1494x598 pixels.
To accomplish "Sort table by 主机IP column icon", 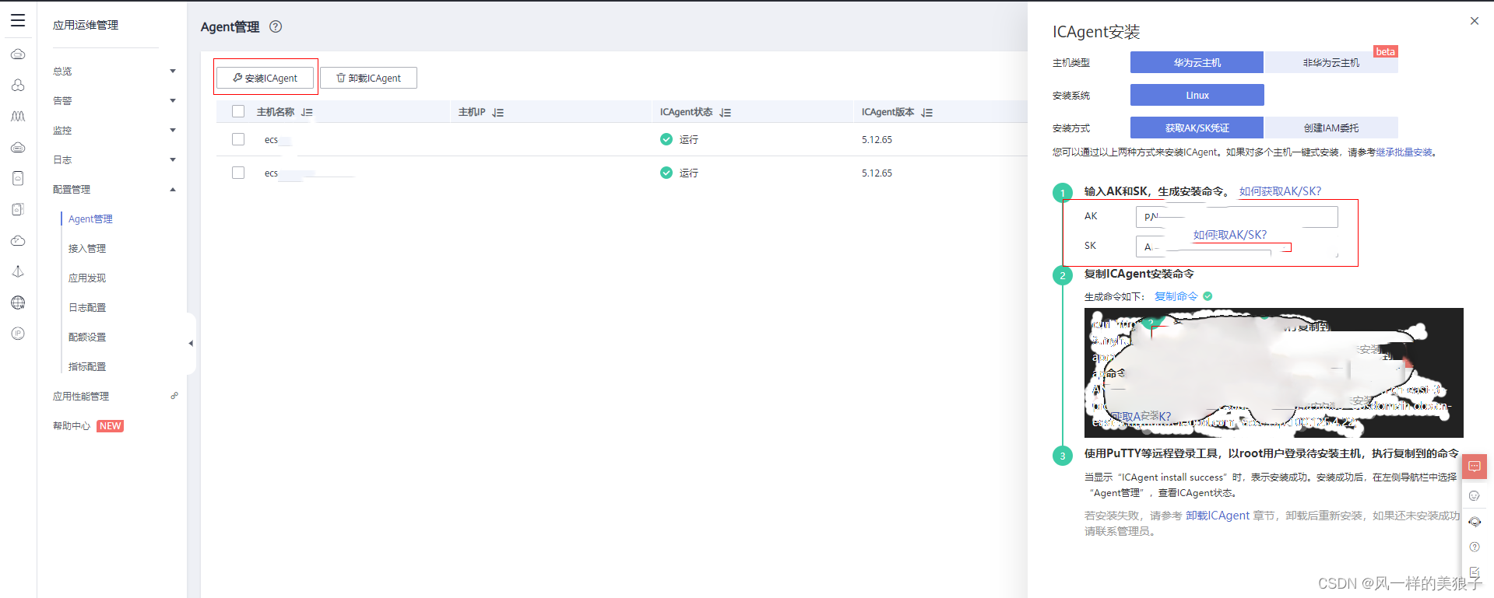I will (x=498, y=113).
